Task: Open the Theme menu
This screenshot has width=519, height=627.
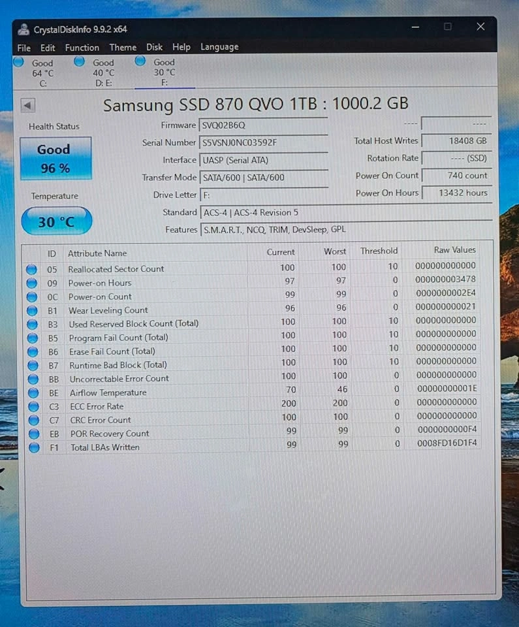Action: point(123,47)
